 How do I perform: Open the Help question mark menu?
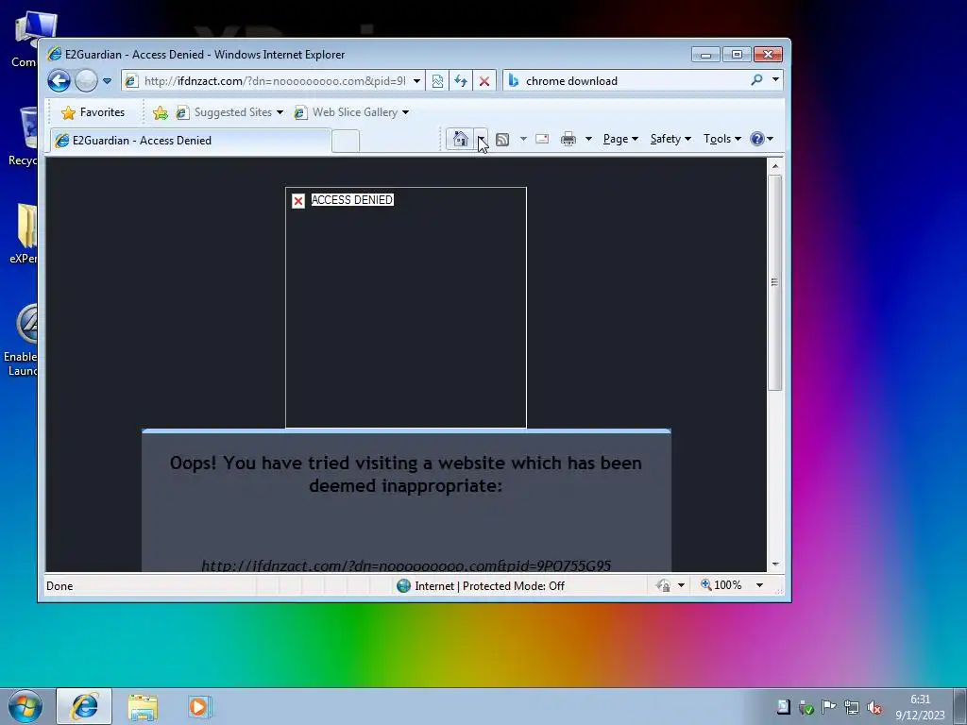[x=762, y=140]
